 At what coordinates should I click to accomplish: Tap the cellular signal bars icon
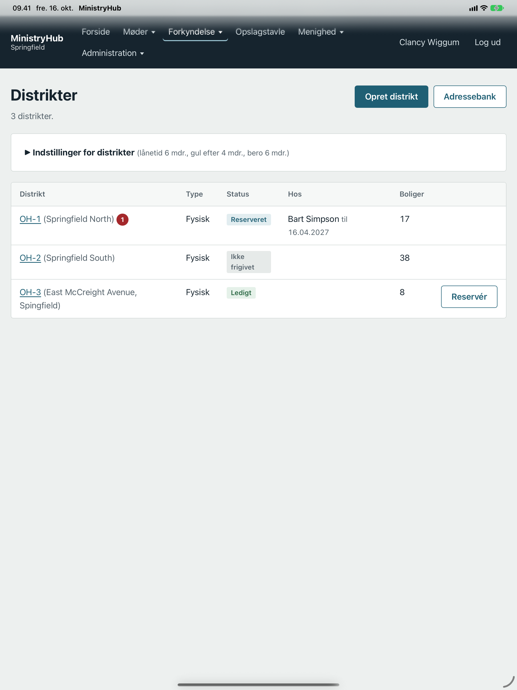click(473, 9)
